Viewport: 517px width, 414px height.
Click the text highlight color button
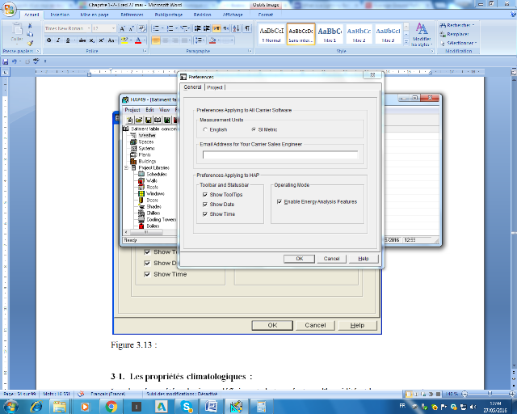124,40
